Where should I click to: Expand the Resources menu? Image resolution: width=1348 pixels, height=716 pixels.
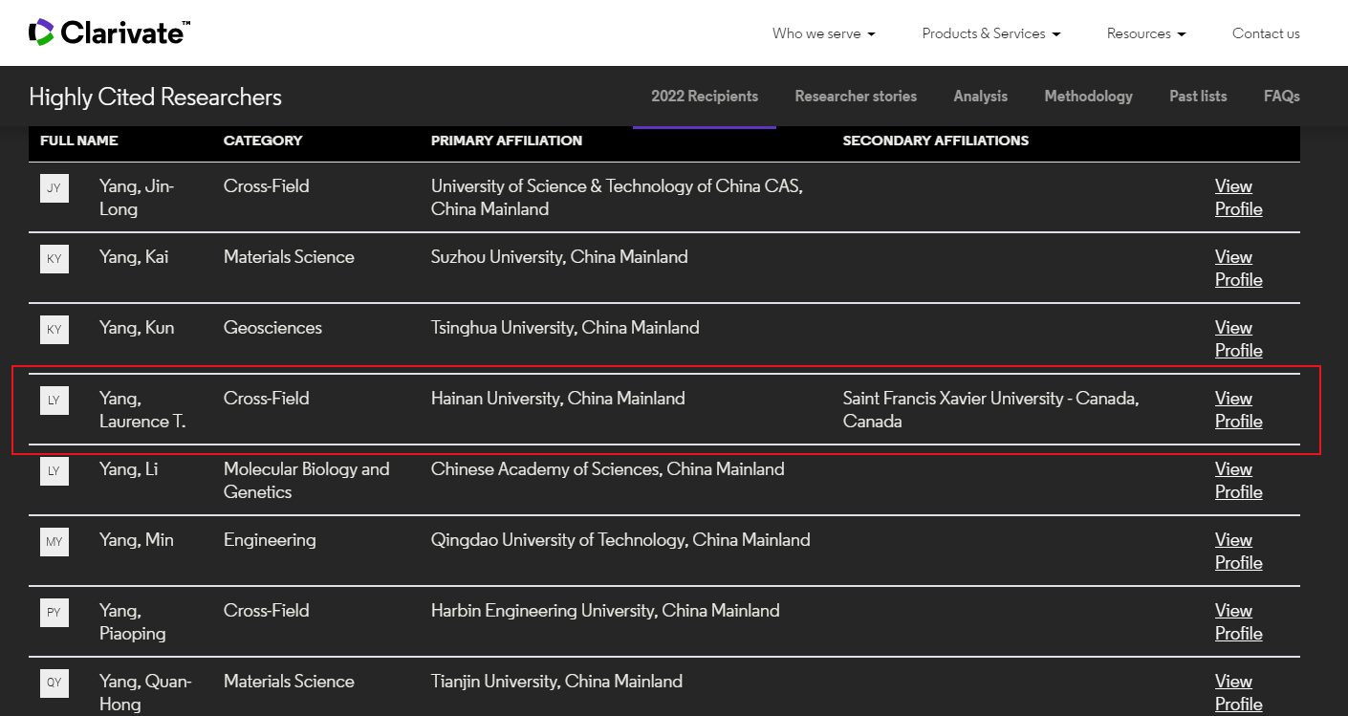[x=1146, y=33]
